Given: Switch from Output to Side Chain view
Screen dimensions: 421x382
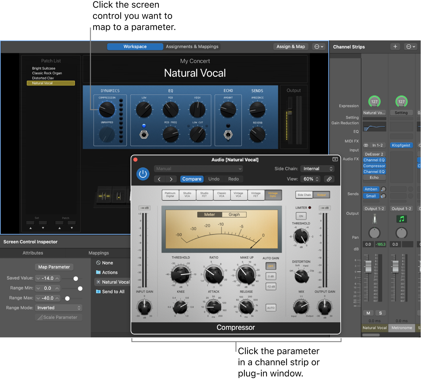Looking at the screenshot, I should [x=304, y=195].
